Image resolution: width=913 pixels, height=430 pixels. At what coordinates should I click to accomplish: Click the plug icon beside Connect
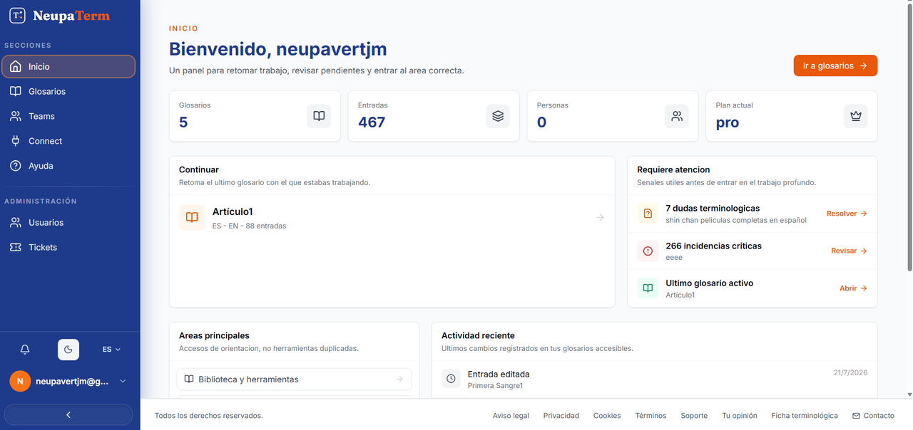point(16,141)
